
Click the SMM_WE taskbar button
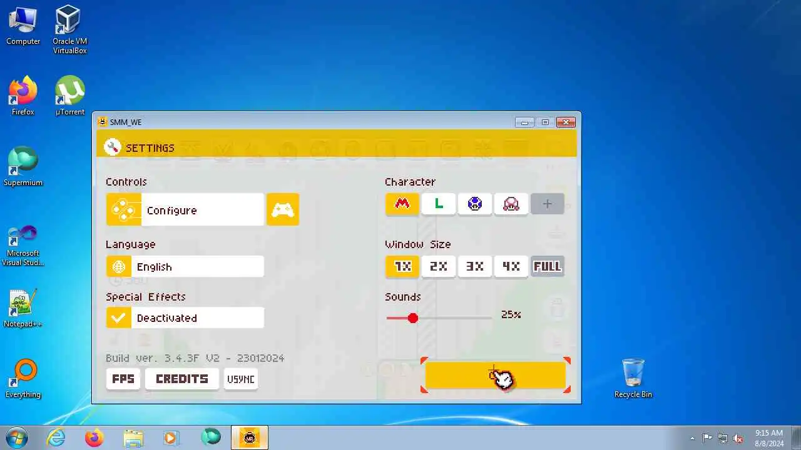click(250, 438)
